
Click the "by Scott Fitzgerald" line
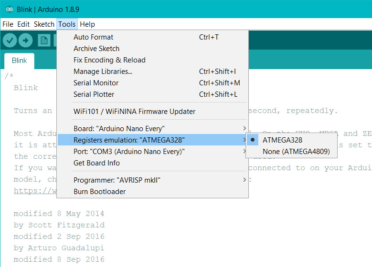59,225
